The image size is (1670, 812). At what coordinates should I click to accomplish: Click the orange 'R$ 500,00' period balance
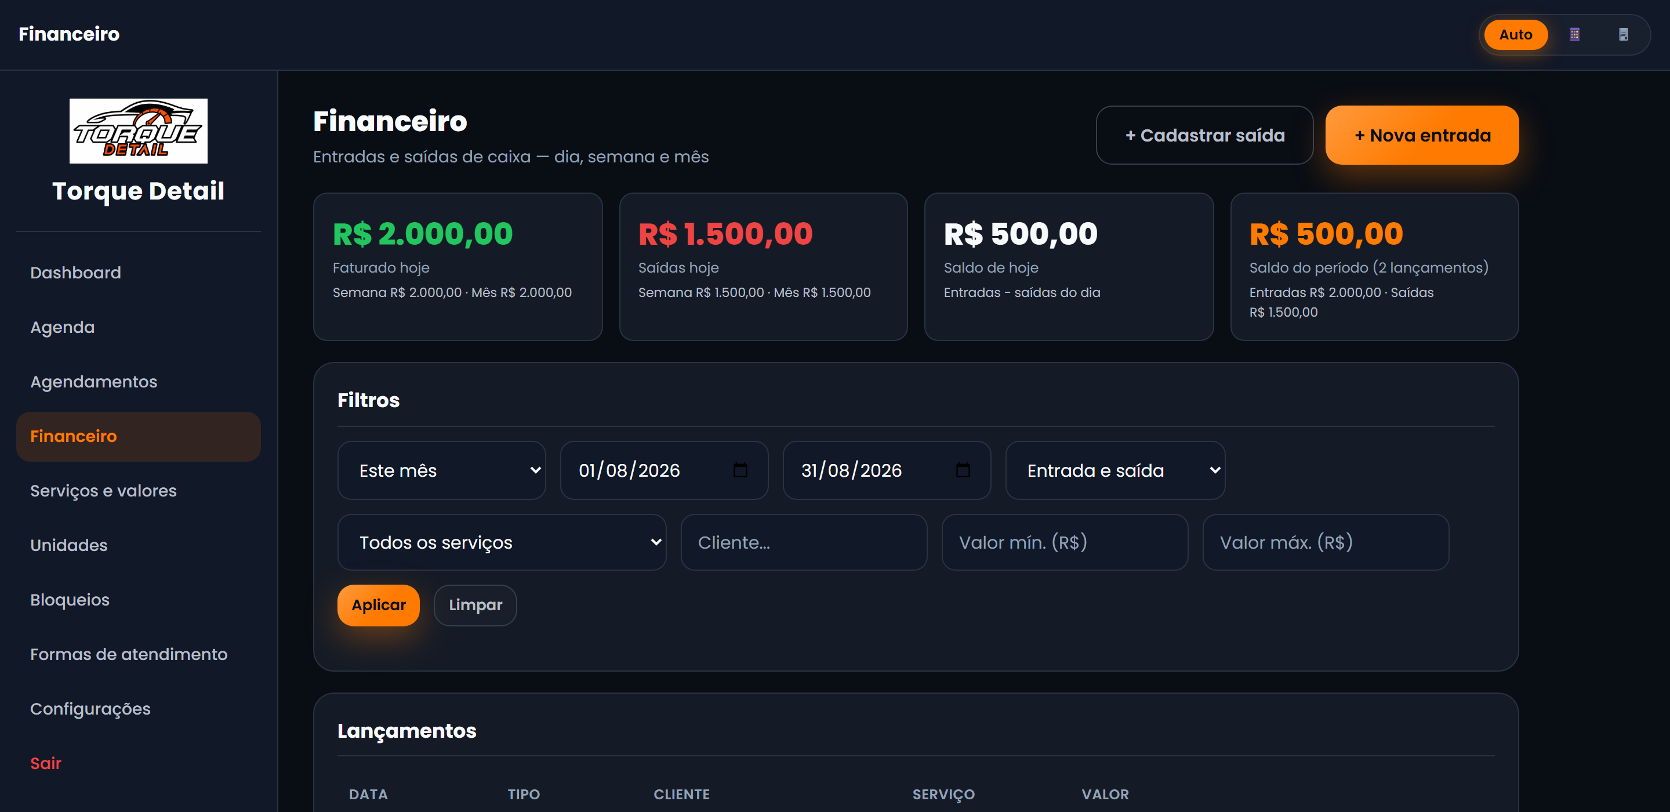pos(1326,234)
